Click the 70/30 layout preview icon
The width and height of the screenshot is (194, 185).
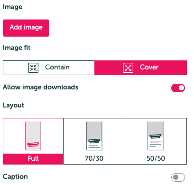tap(94, 136)
